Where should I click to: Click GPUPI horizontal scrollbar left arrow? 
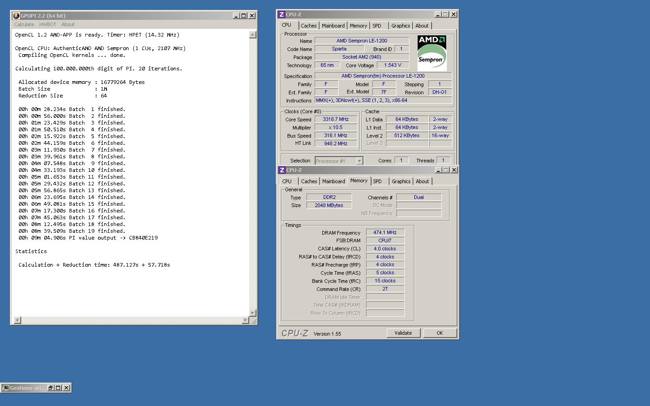(18, 320)
